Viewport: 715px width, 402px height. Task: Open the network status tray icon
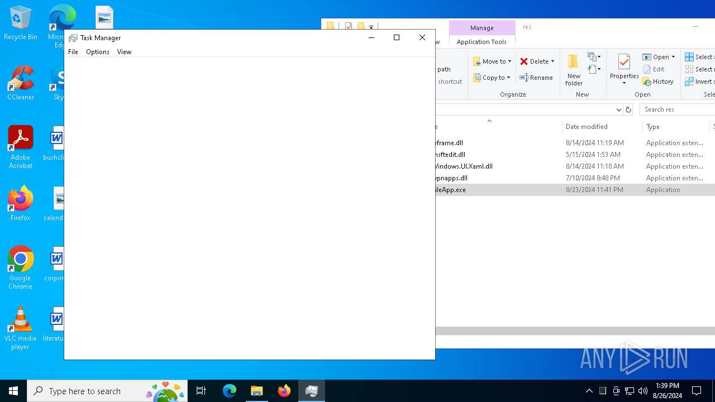pyautogui.click(x=630, y=391)
